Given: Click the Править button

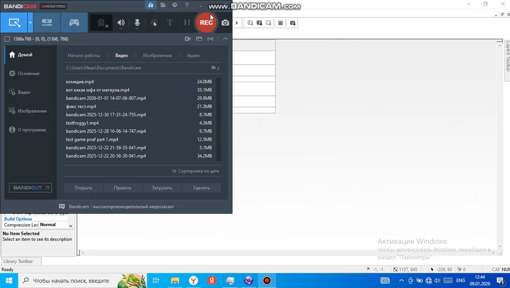Looking at the screenshot, I should coord(122,188).
